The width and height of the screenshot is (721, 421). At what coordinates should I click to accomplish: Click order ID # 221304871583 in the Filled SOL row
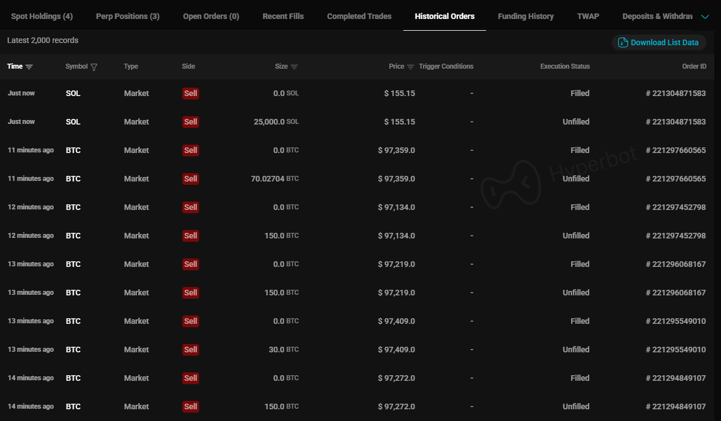click(676, 93)
